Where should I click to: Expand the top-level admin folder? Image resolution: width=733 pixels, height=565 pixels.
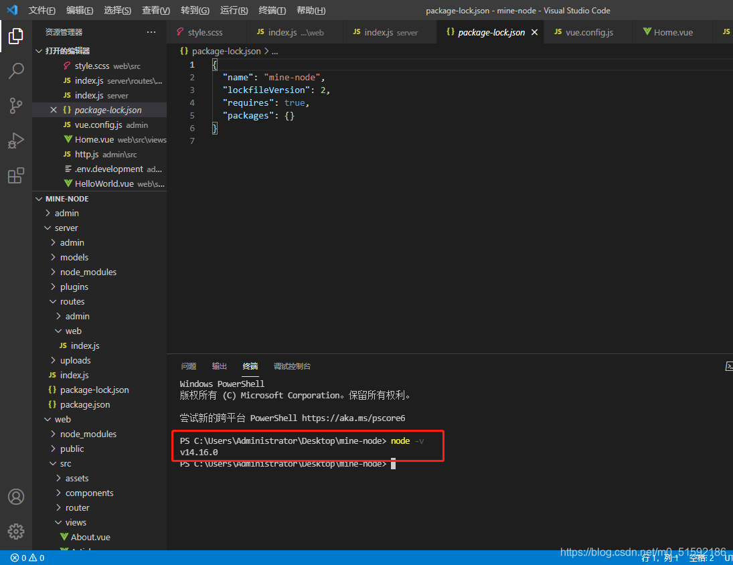click(x=100, y=213)
